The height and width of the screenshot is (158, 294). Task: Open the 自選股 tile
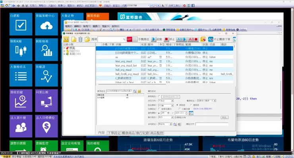[21, 24]
